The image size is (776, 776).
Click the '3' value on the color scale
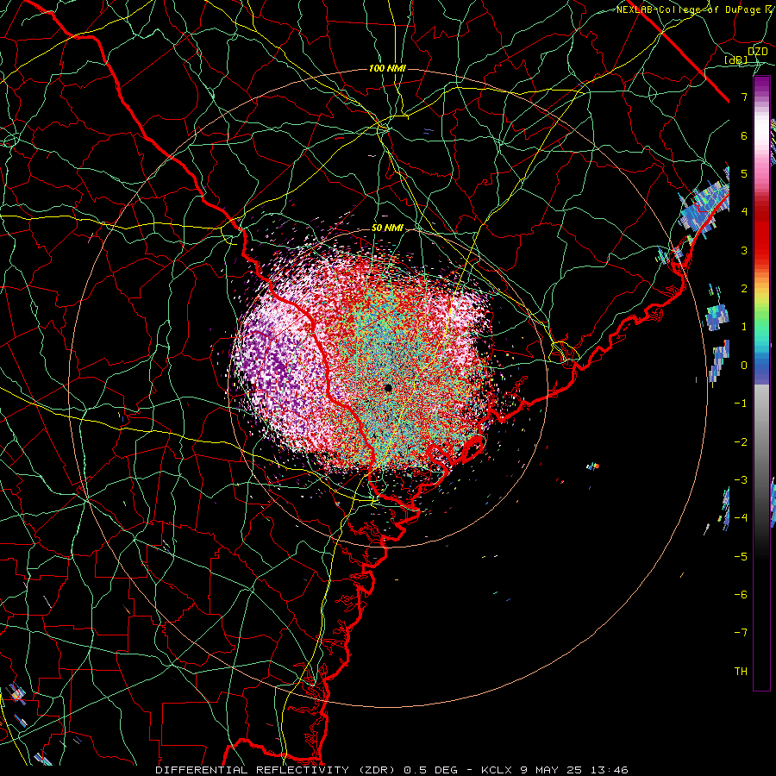tap(744, 250)
